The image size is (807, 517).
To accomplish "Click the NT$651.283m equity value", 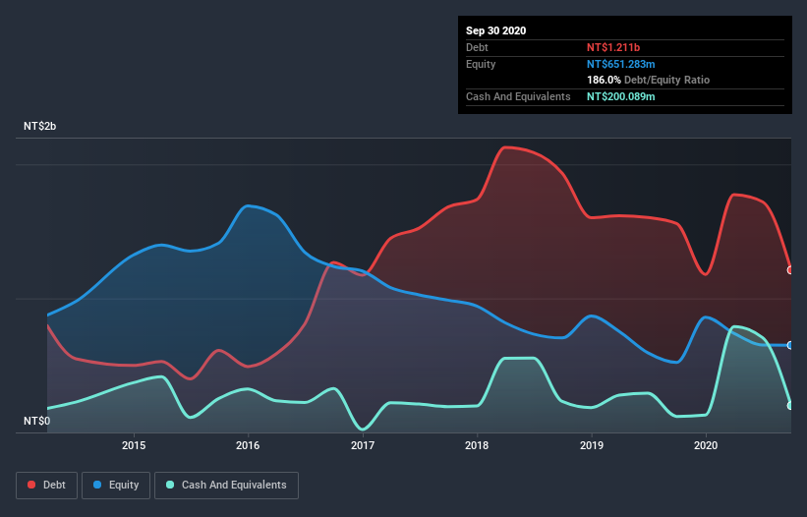I will [x=620, y=64].
